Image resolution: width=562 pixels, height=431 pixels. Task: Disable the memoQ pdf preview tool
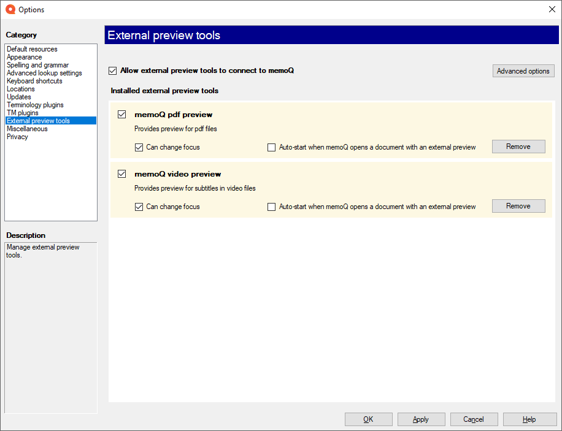121,115
